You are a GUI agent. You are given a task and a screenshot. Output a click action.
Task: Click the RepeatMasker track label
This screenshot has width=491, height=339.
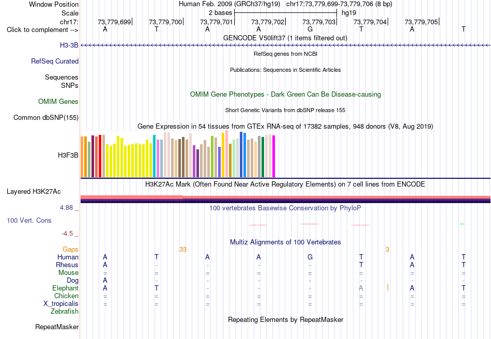[x=57, y=327]
